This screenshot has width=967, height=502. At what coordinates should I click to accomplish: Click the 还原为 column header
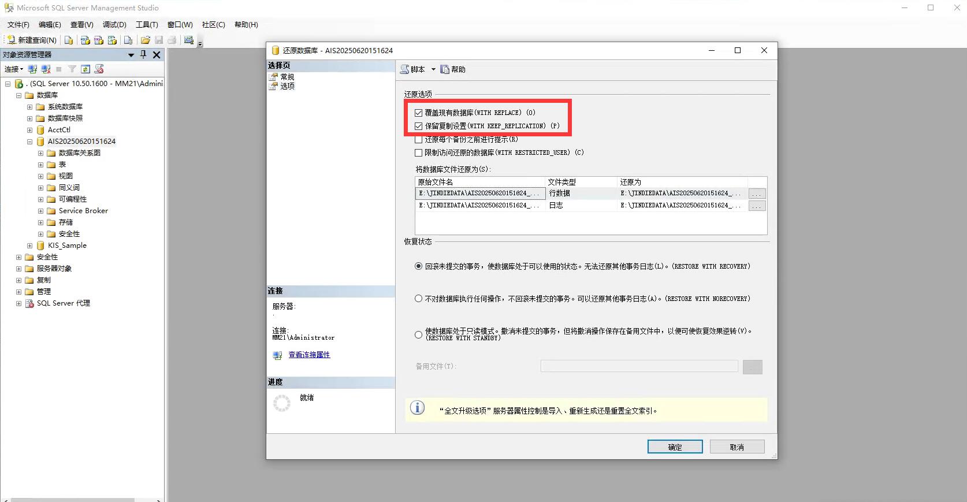(682, 182)
